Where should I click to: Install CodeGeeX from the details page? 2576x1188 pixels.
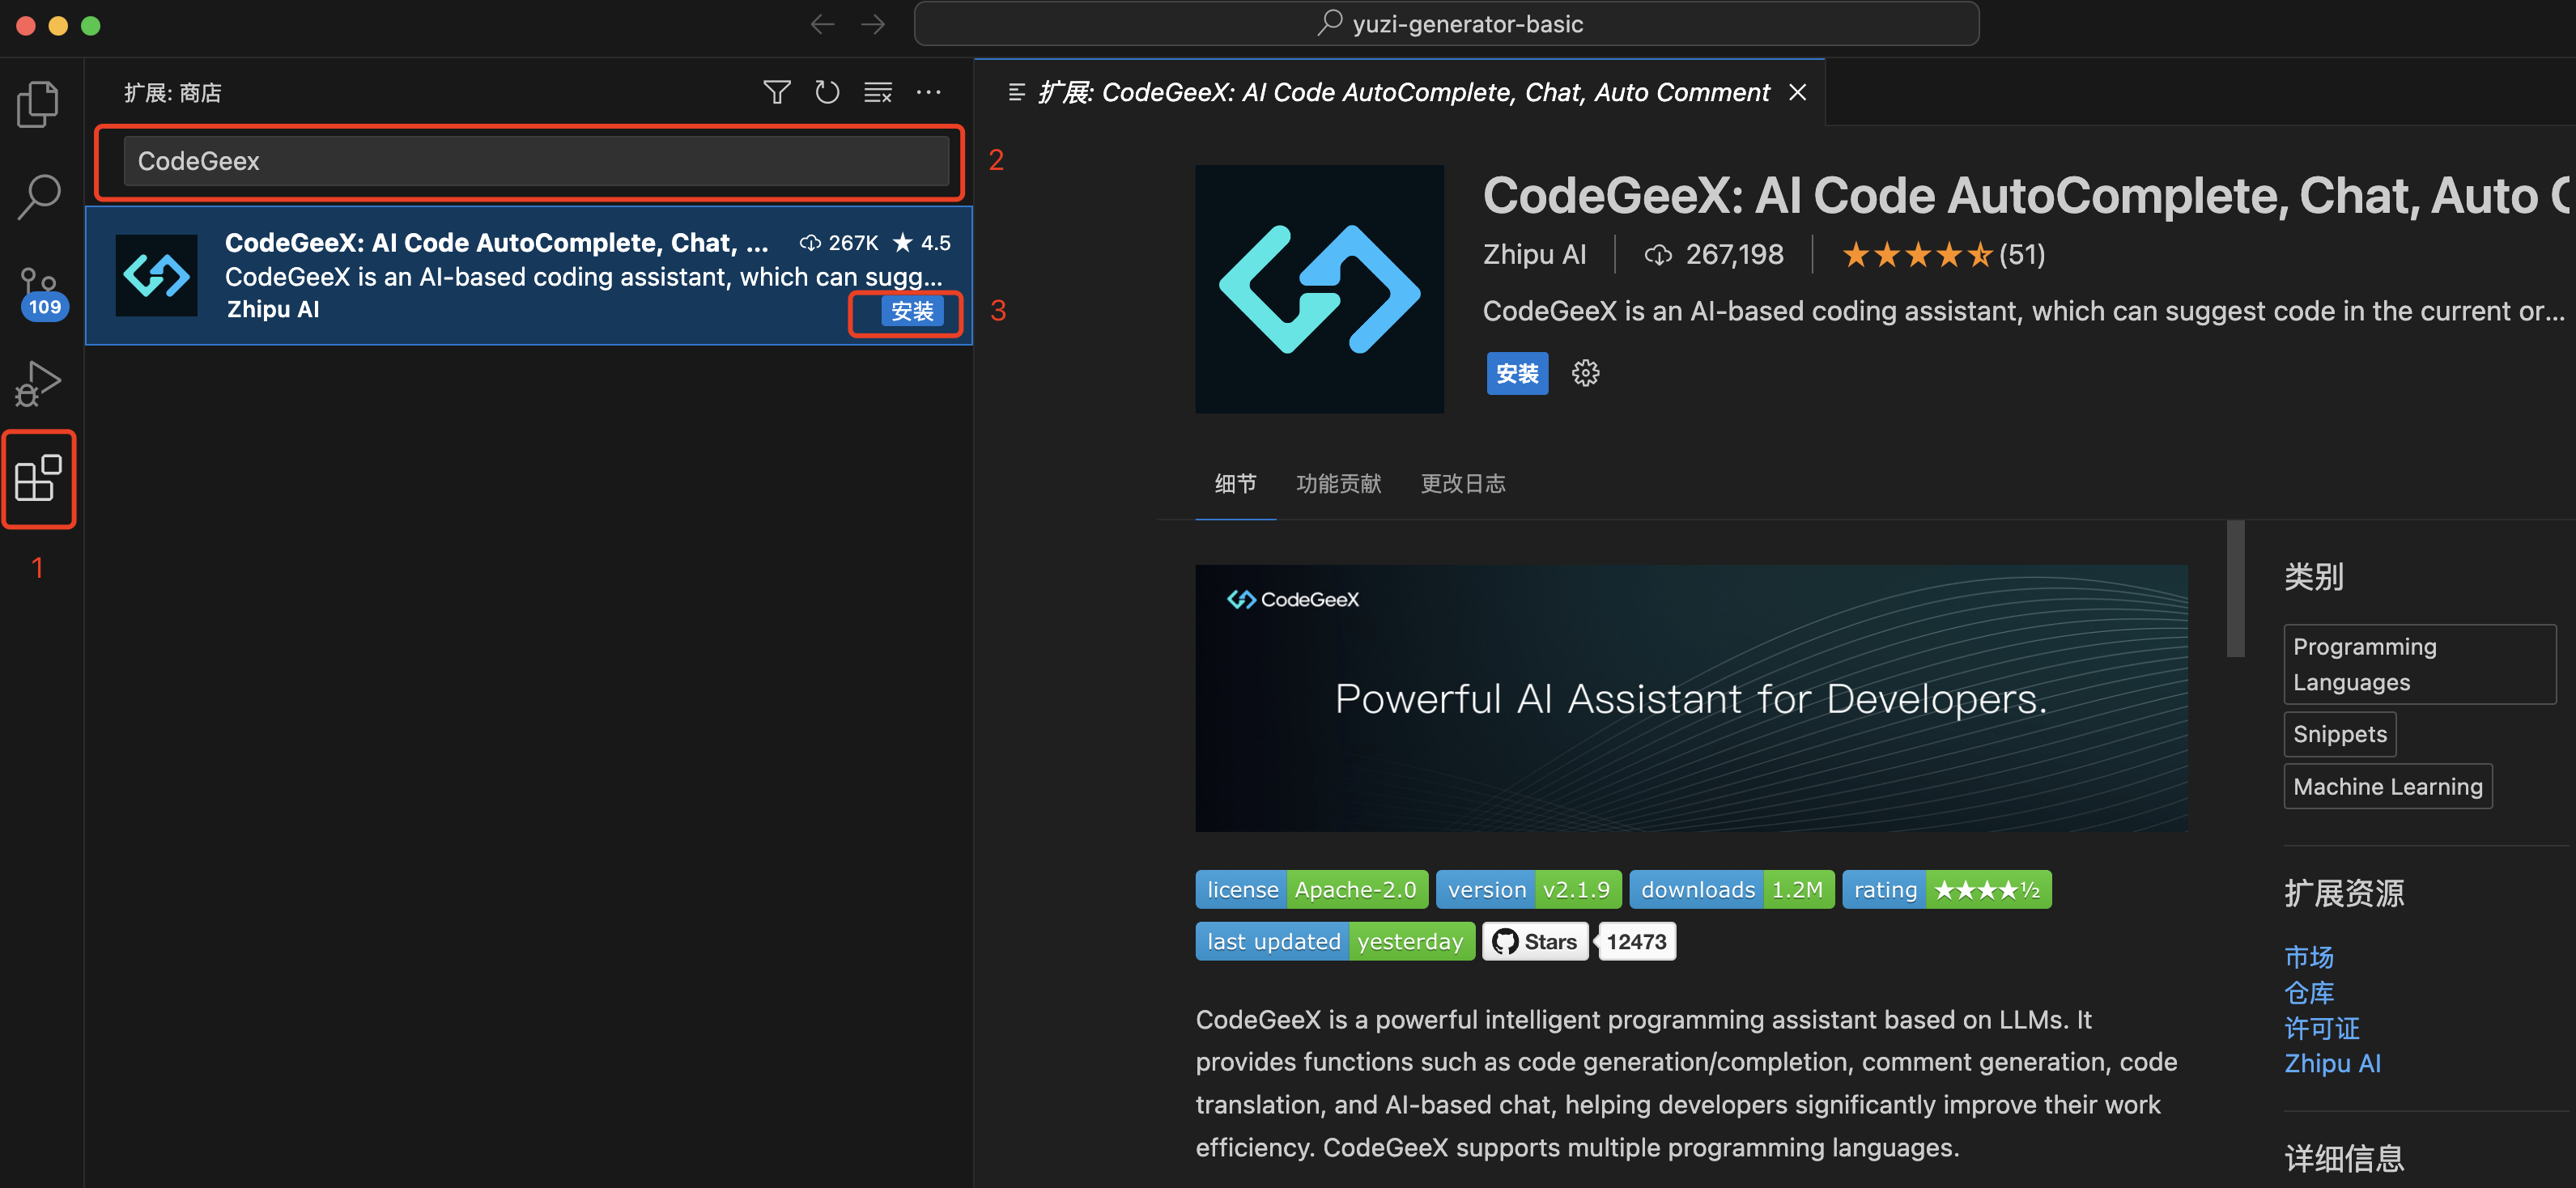1516,373
